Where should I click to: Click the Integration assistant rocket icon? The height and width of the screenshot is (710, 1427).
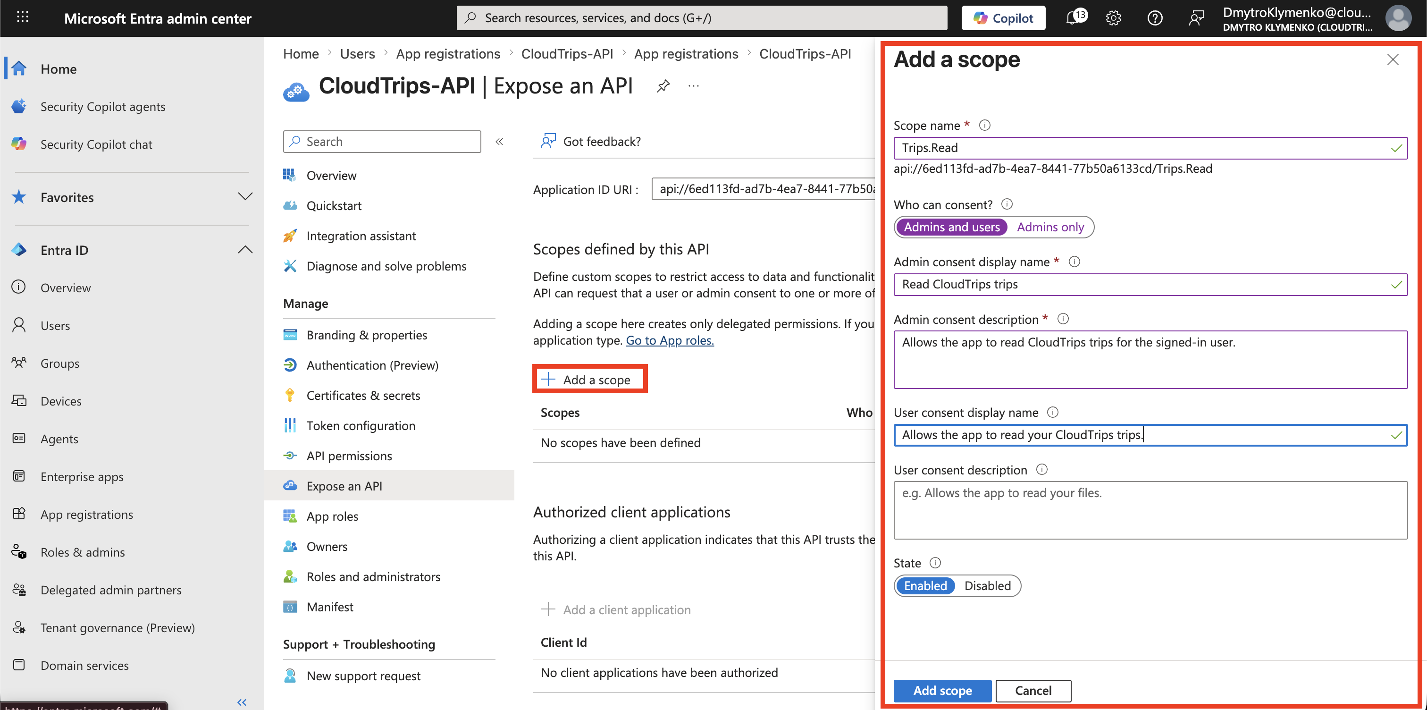click(290, 236)
